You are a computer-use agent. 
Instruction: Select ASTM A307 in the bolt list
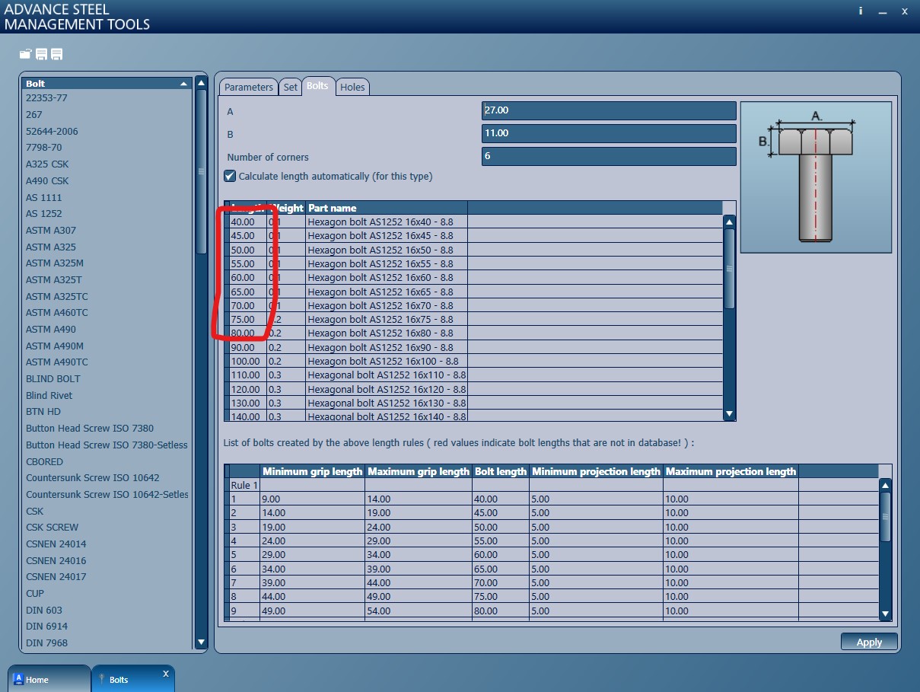pos(51,230)
